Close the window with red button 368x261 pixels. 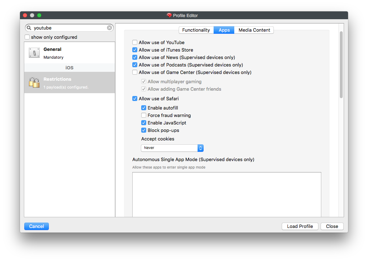pyautogui.click(x=25, y=15)
